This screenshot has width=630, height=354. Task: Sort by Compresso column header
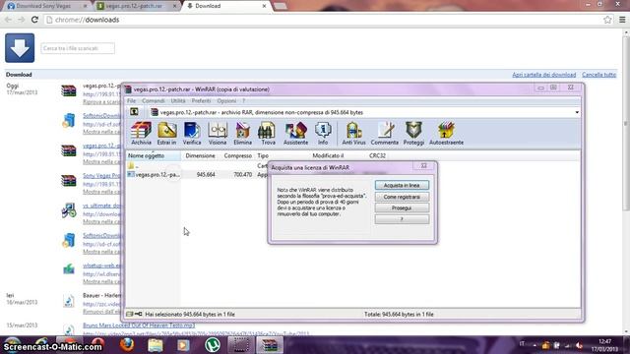(237, 155)
